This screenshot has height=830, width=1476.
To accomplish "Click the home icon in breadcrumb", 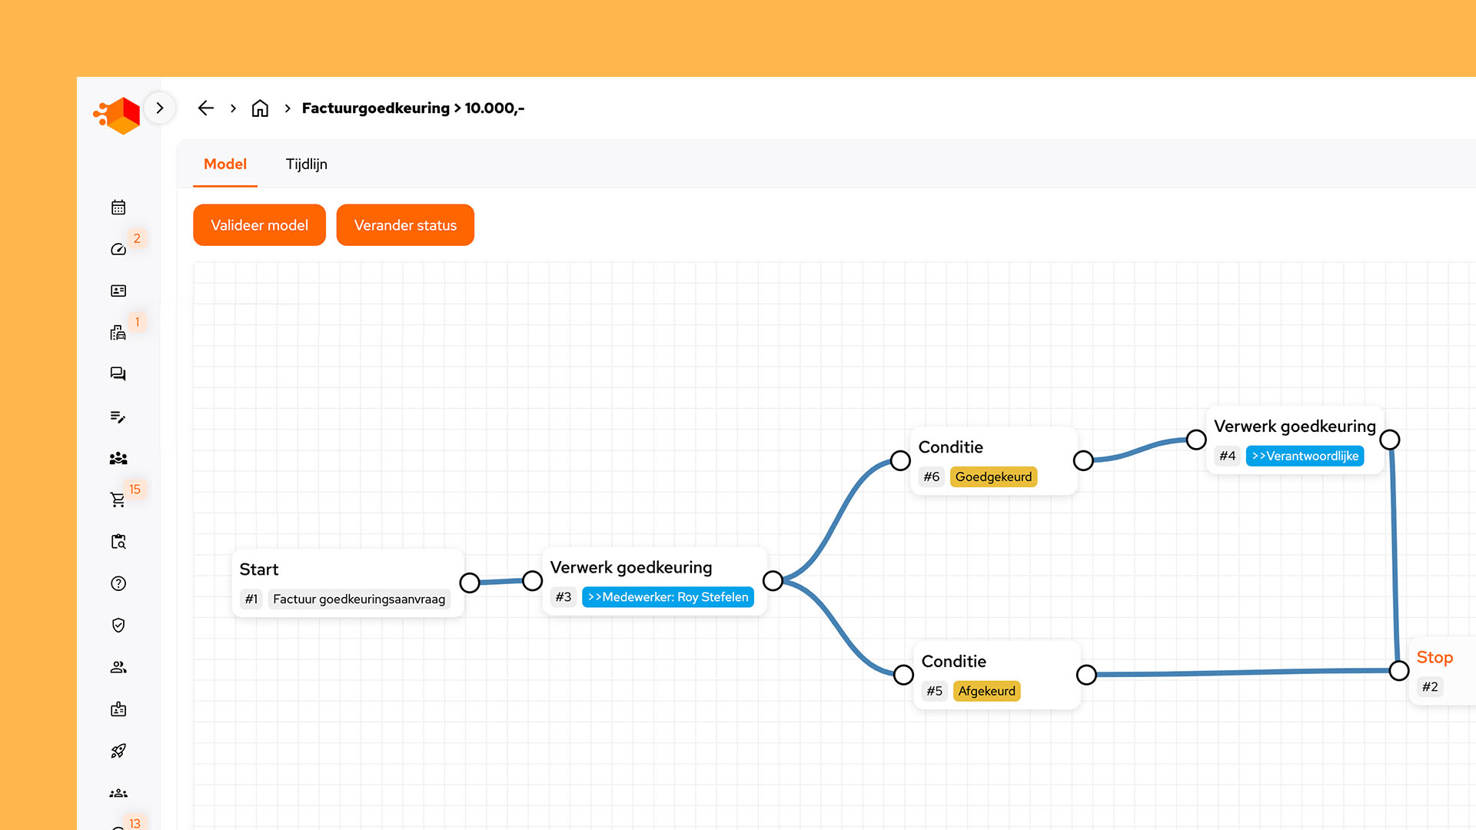I will 260,108.
